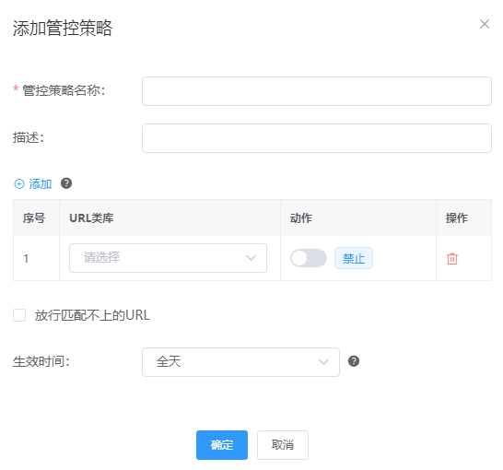Toggle the 动作 switch in row 1

309,258
